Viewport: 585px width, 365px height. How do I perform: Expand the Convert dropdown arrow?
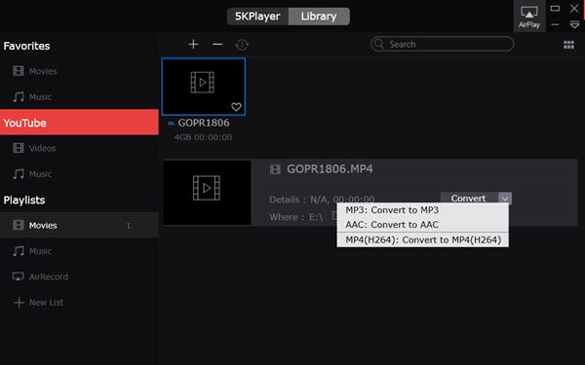tap(505, 199)
